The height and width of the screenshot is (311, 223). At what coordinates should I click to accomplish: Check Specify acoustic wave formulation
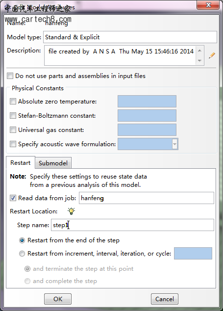tap(13, 144)
